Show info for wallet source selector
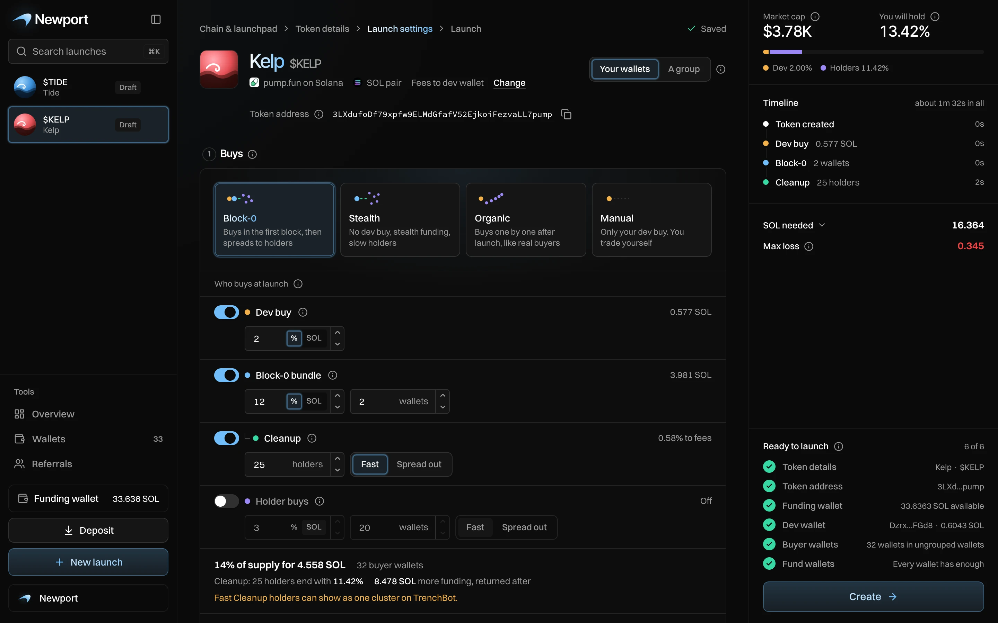 pos(720,69)
